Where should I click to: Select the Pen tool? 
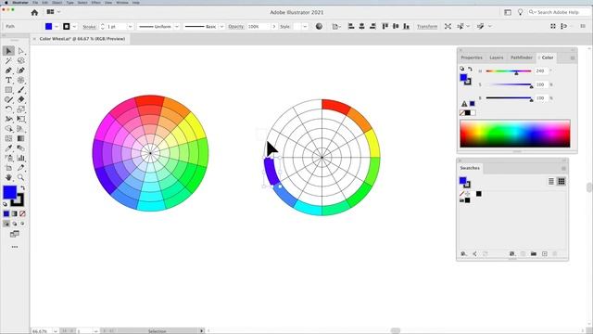(x=8, y=71)
